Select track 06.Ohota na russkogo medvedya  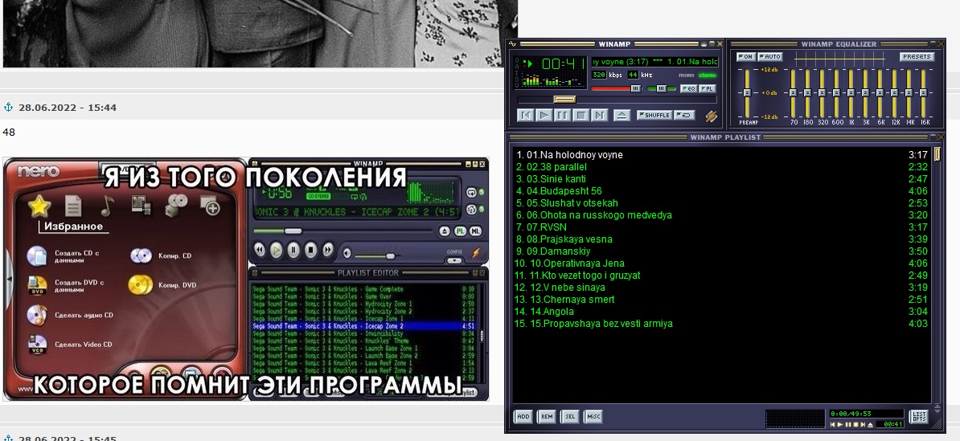click(x=722, y=215)
